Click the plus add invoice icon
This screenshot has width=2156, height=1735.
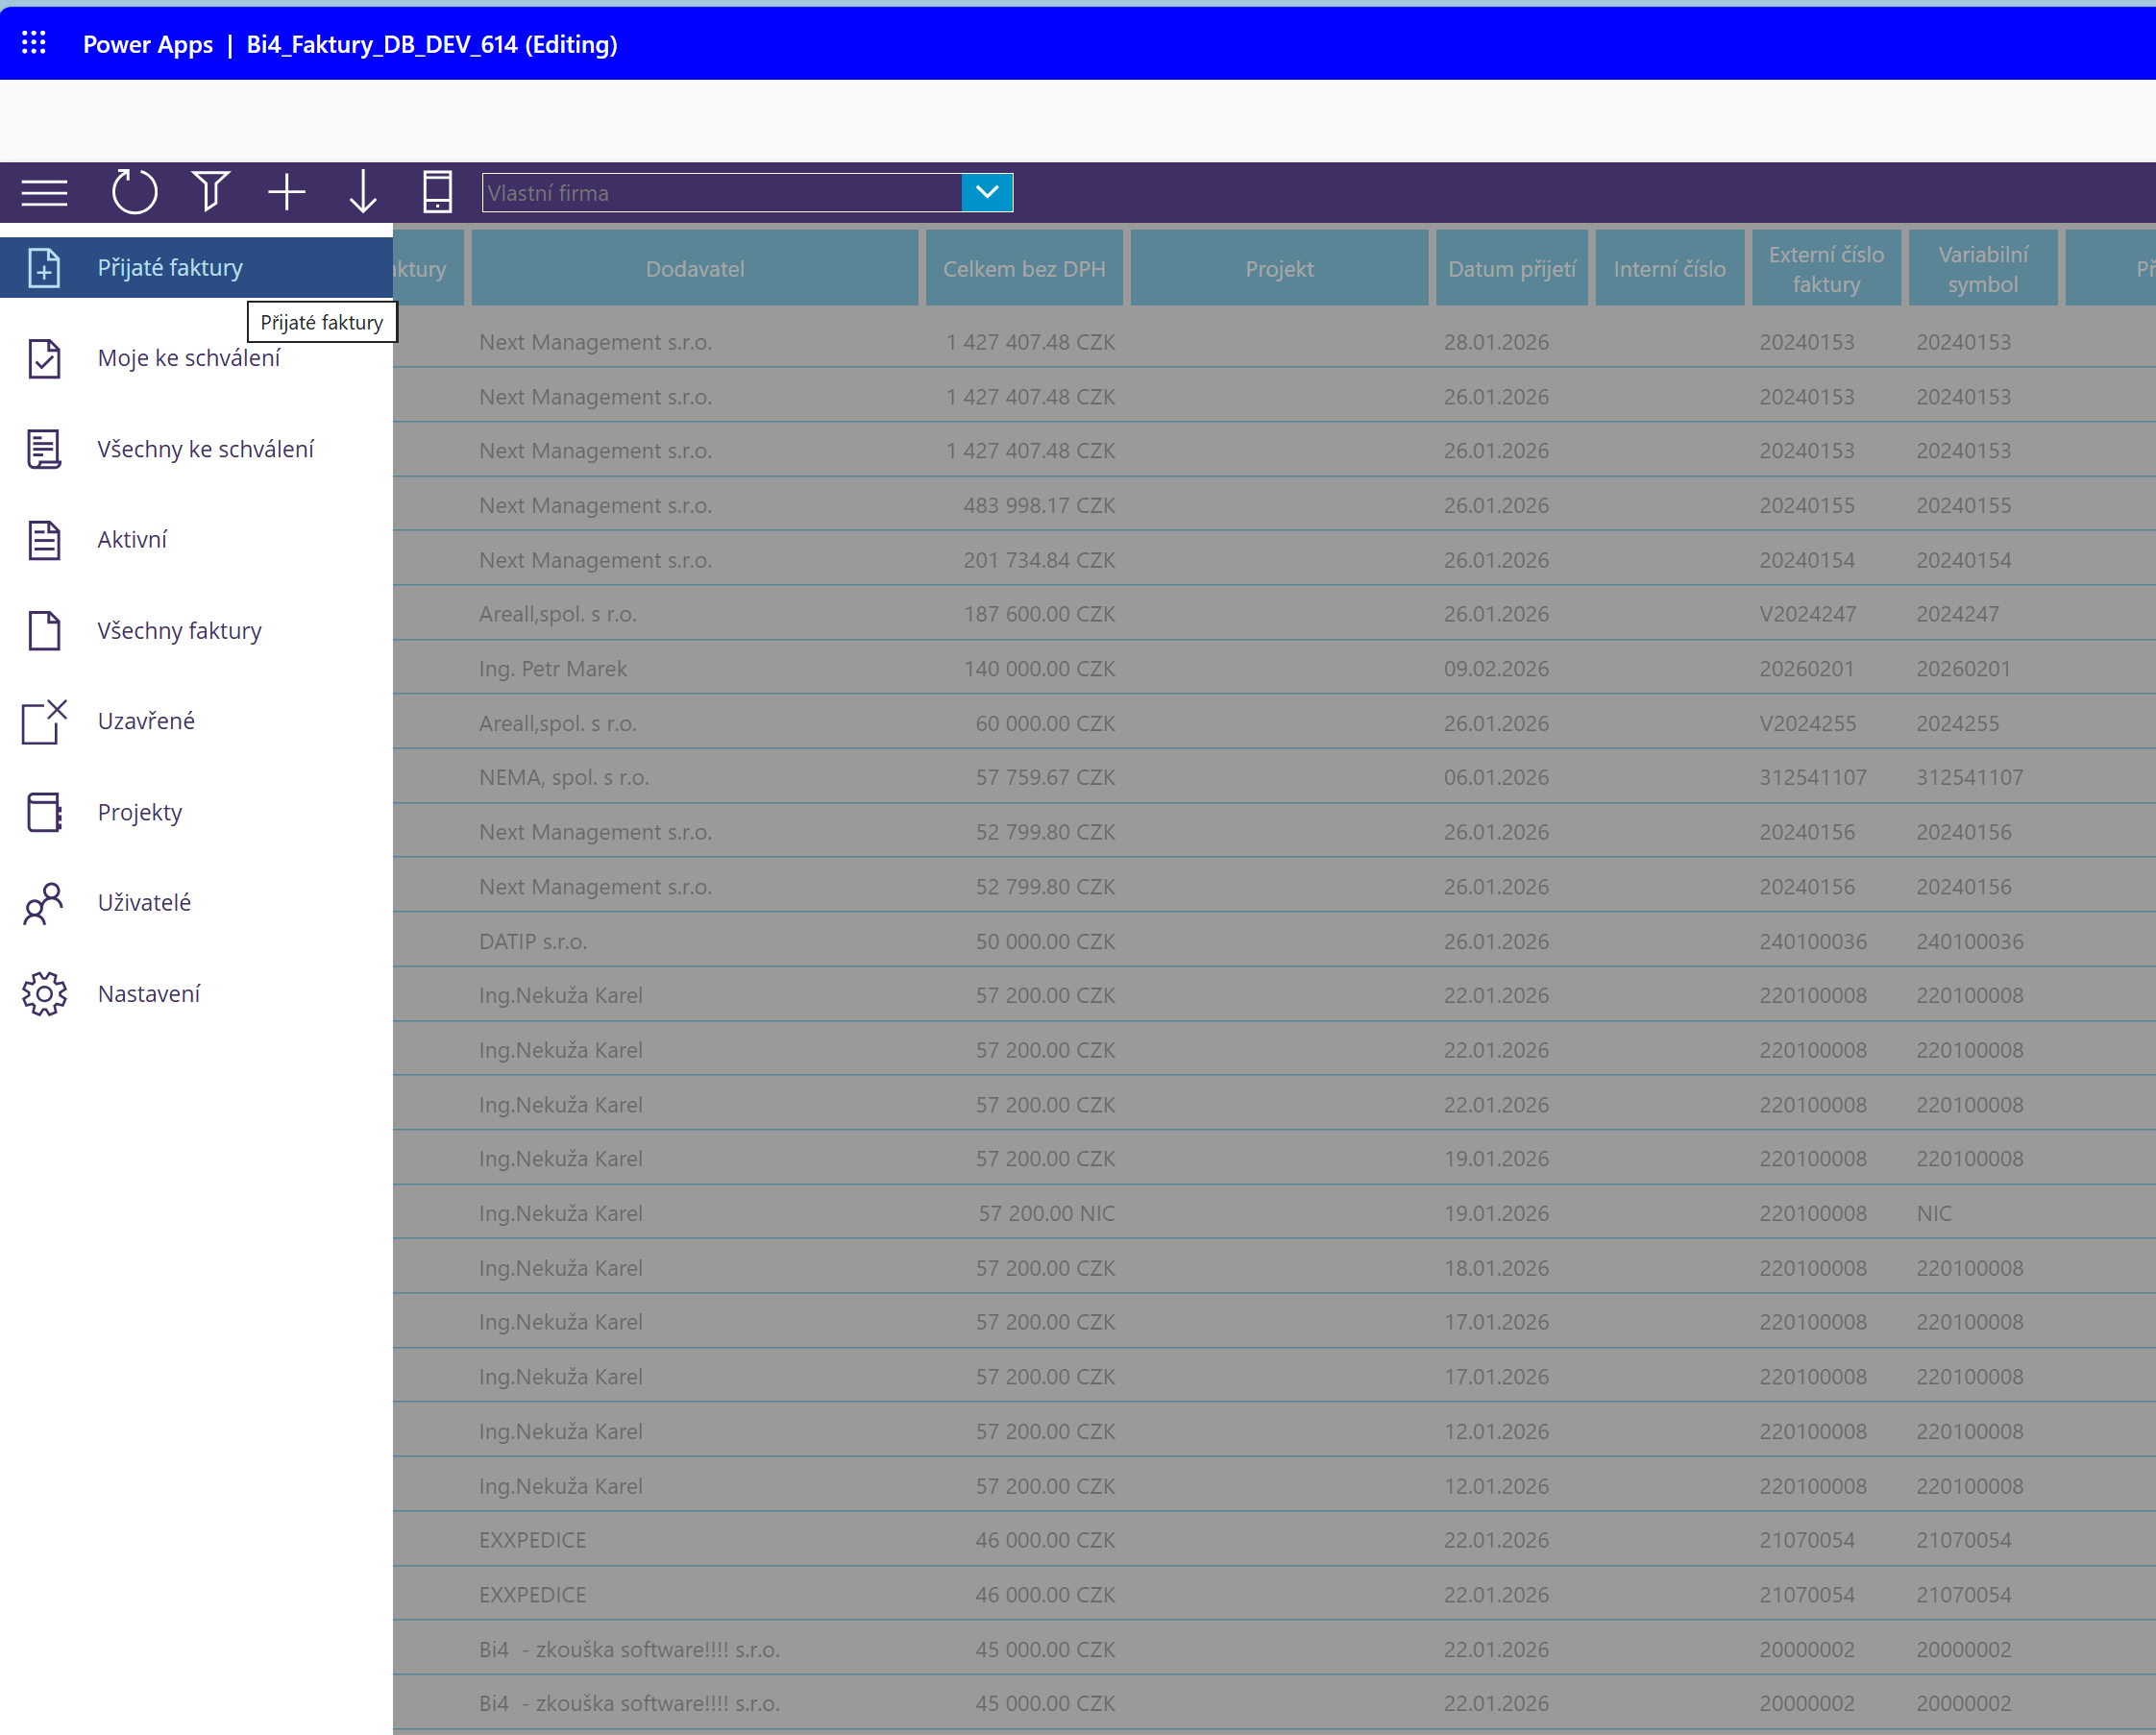286,192
